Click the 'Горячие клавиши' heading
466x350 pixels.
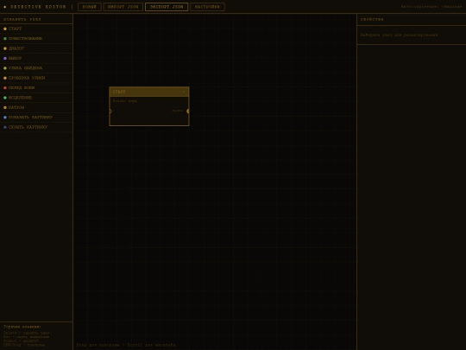[22, 327]
